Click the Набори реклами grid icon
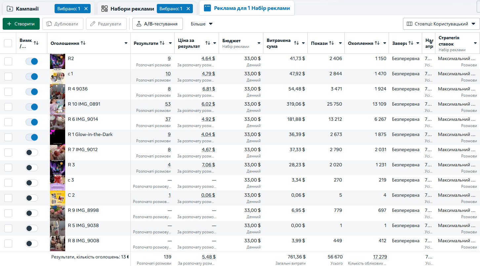The height and width of the screenshot is (266, 480). (x=105, y=9)
